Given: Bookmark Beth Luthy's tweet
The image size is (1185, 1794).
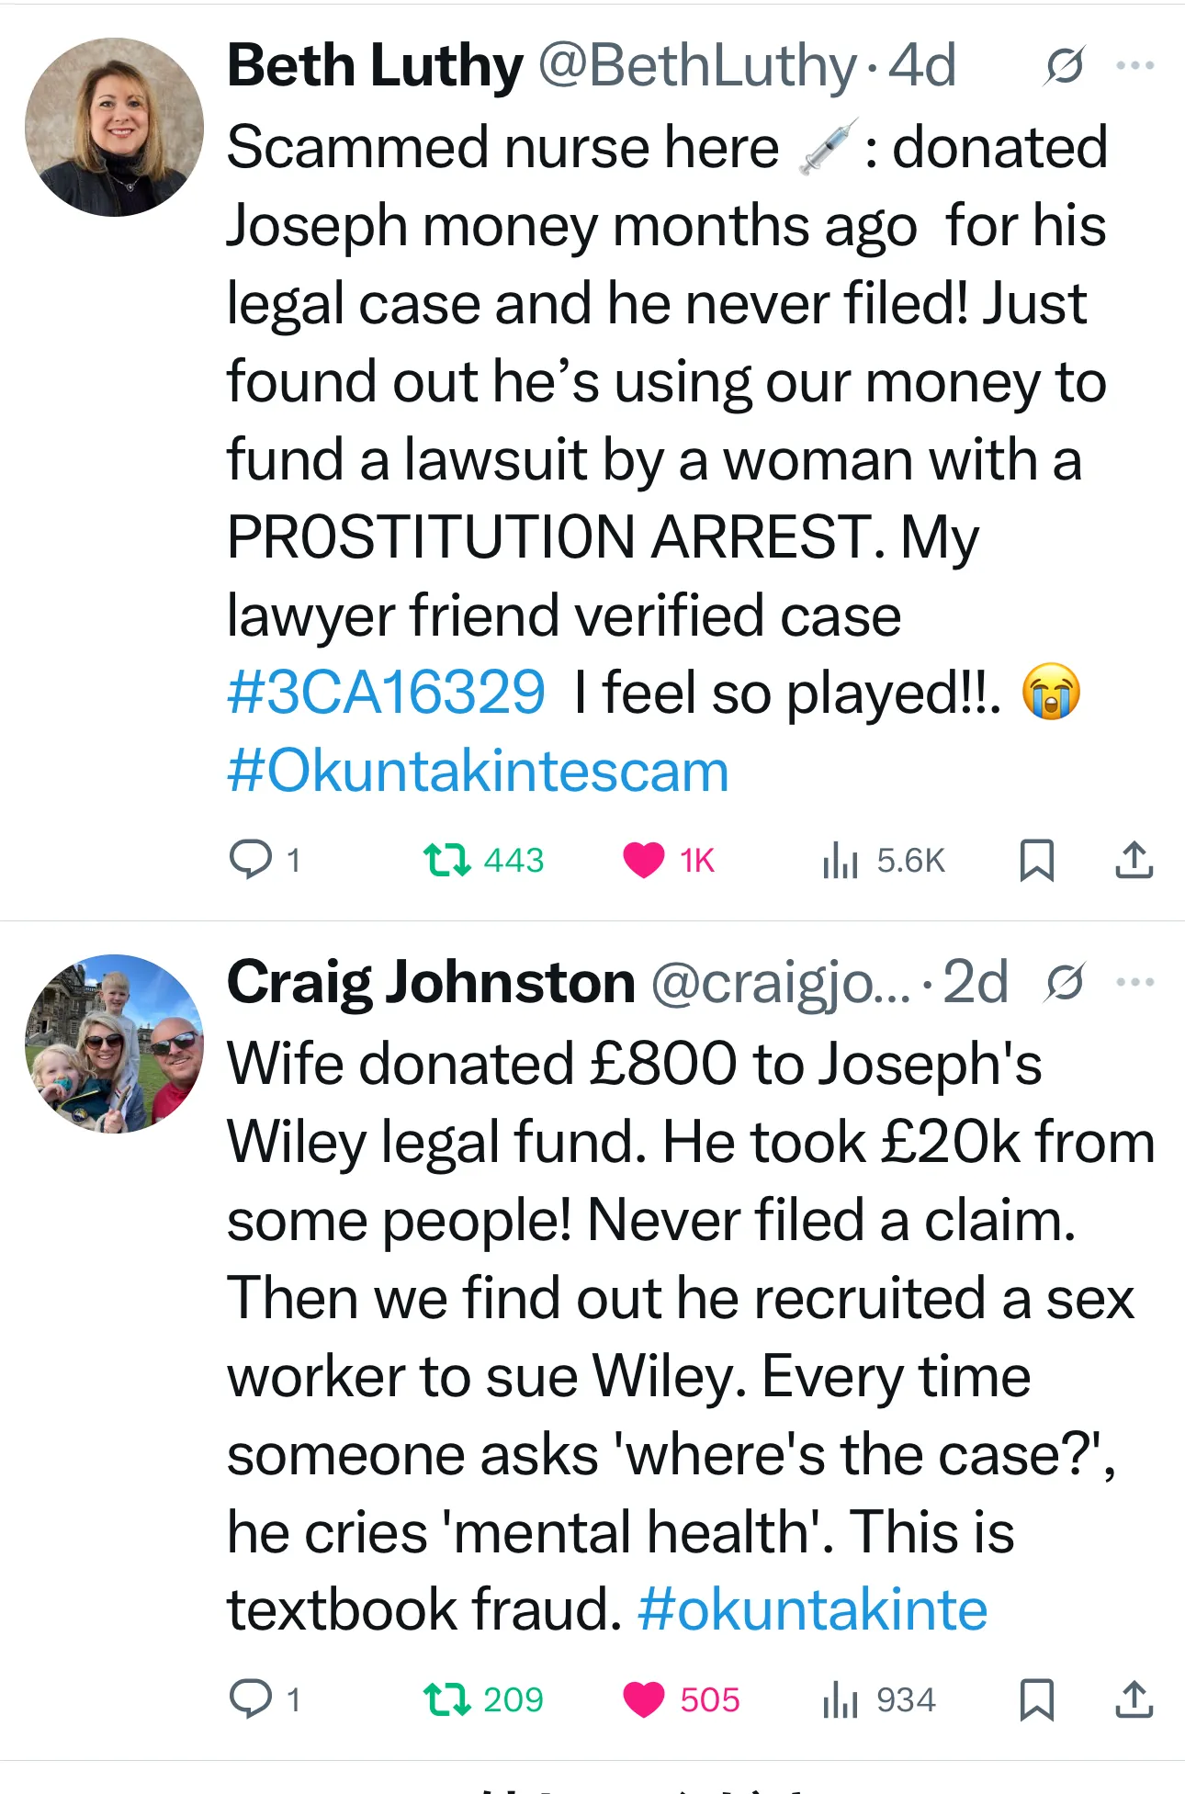Looking at the screenshot, I should 1037,860.
